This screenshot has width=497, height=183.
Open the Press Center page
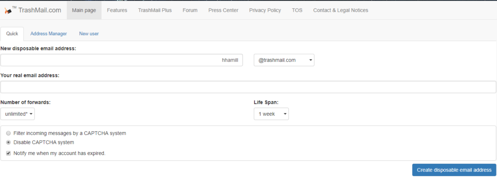[x=223, y=10]
